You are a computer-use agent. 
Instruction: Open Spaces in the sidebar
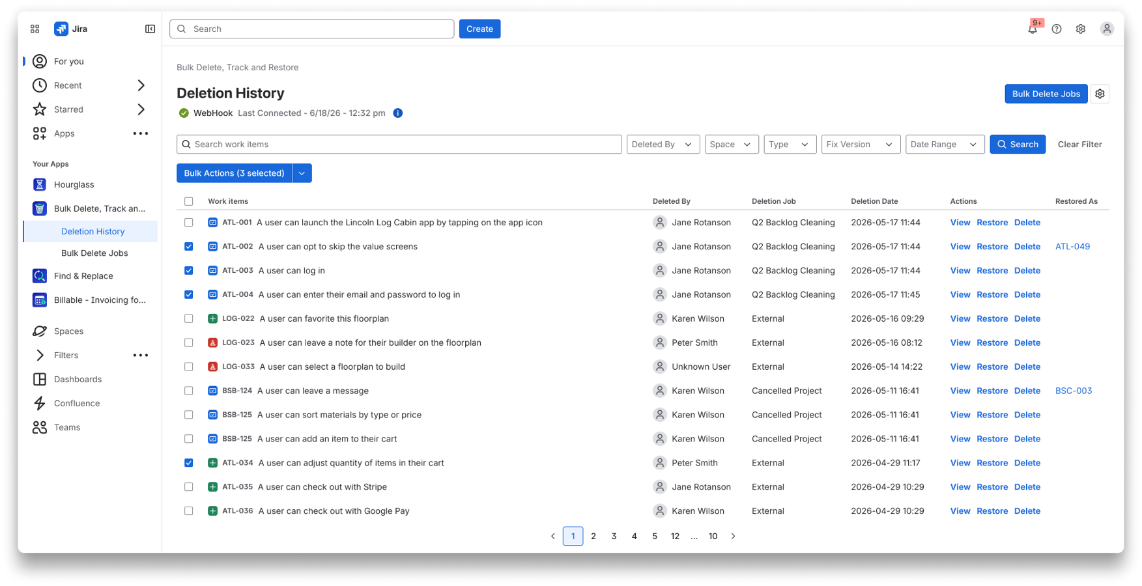(68, 331)
